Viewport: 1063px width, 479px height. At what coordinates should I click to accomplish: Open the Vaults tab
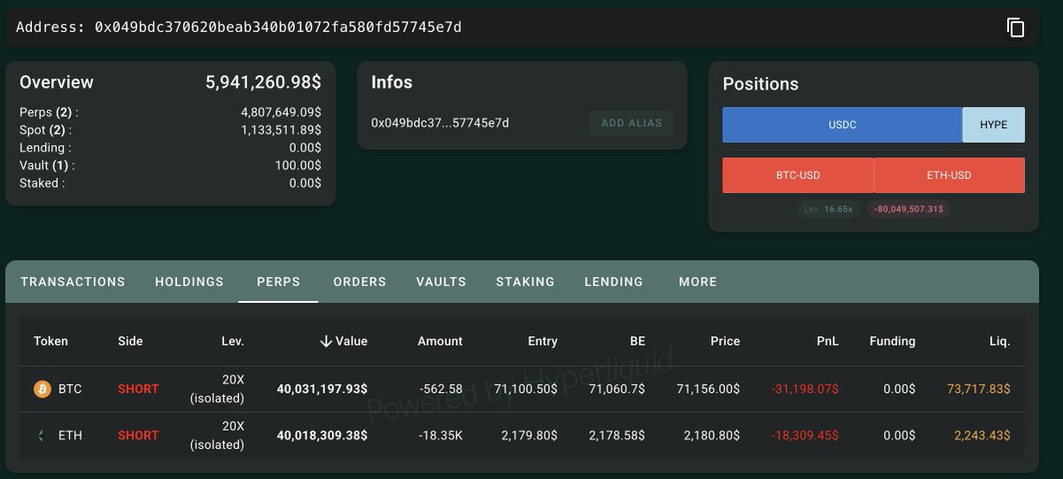tap(441, 282)
